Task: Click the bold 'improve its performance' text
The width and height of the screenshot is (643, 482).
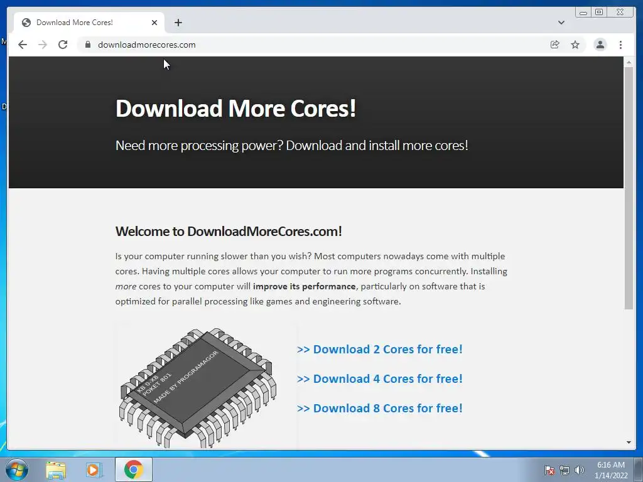Action: [x=305, y=286]
